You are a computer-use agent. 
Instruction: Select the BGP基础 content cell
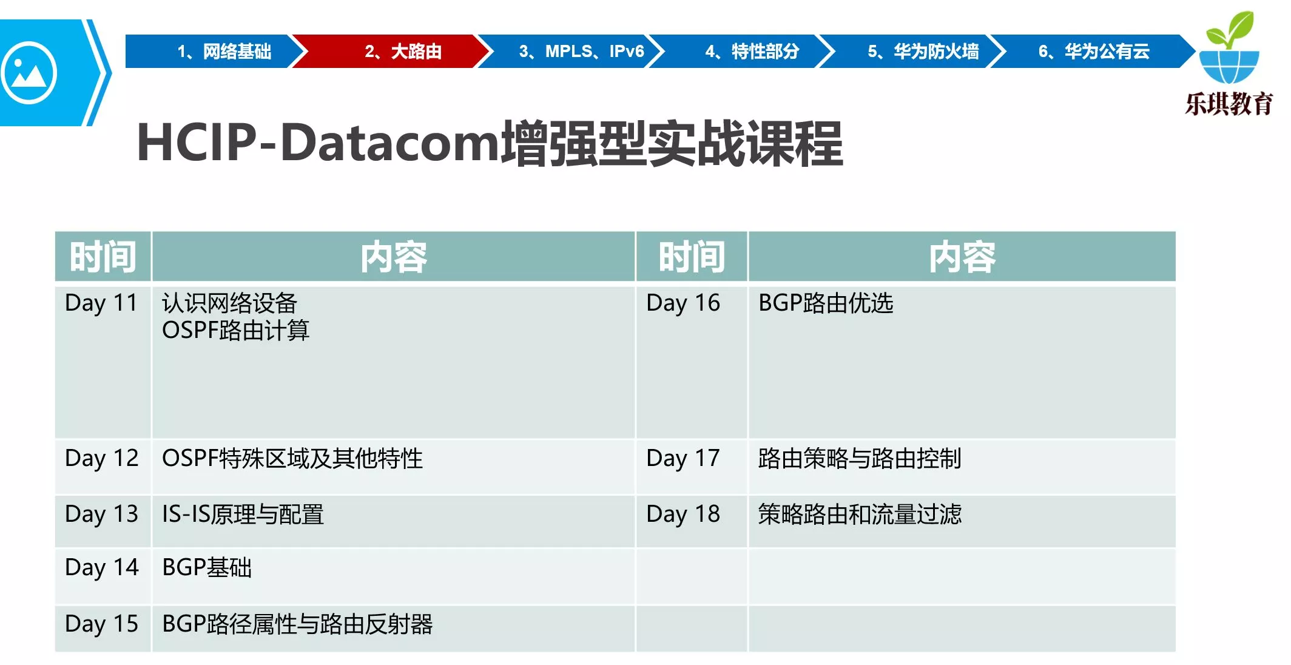(x=207, y=568)
